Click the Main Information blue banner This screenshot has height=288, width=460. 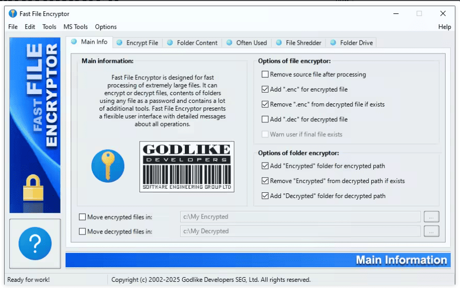[x=258, y=260]
